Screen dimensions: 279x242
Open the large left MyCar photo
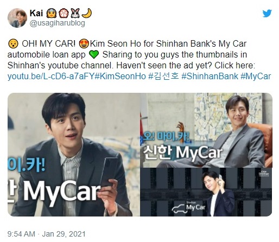pyautogui.click(x=74, y=155)
